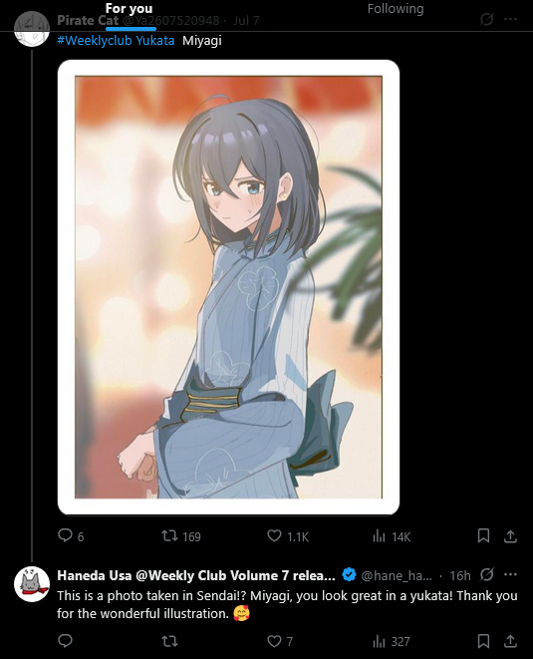The height and width of the screenshot is (659, 533).
Task: Reply to Pirate Cat's yukata post
Action: pyautogui.click(x=71, y=535)
